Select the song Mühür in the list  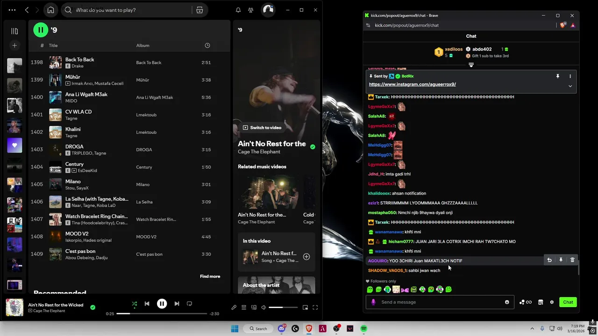(x=129, y=80)
